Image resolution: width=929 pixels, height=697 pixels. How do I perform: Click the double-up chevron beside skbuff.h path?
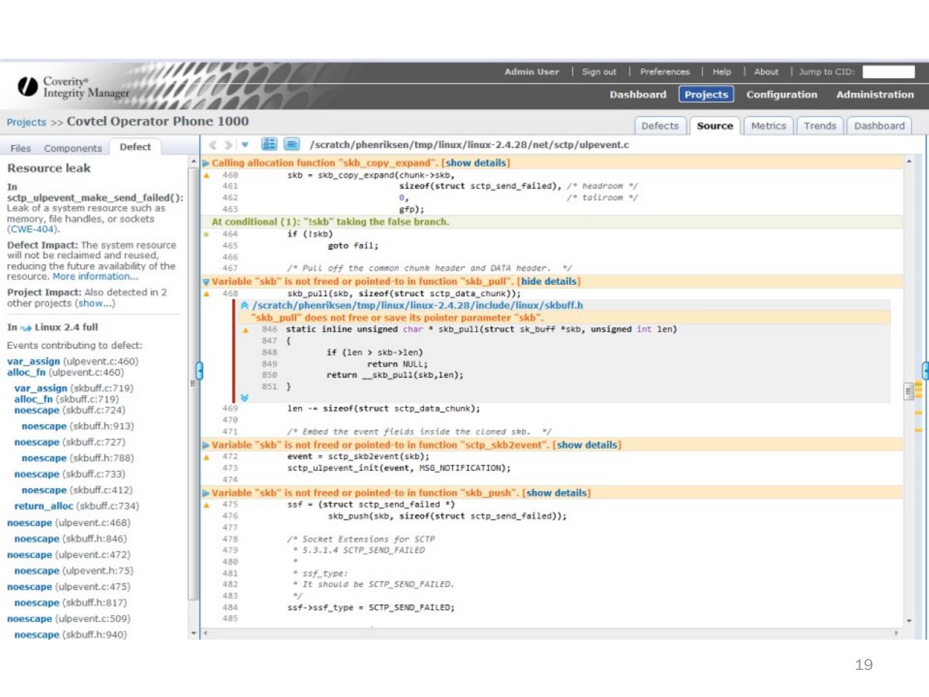coord(245,305)
